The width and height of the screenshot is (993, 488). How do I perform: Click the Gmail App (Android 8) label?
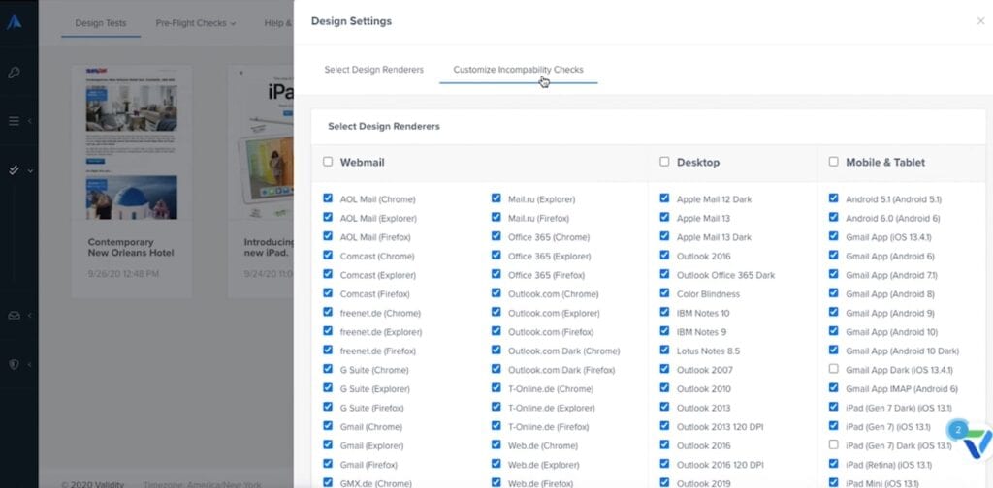point(890,294)
